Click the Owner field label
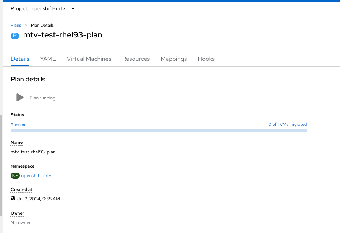Image resolution: width=340 pixels, height=233 pixels. point(17,213)
